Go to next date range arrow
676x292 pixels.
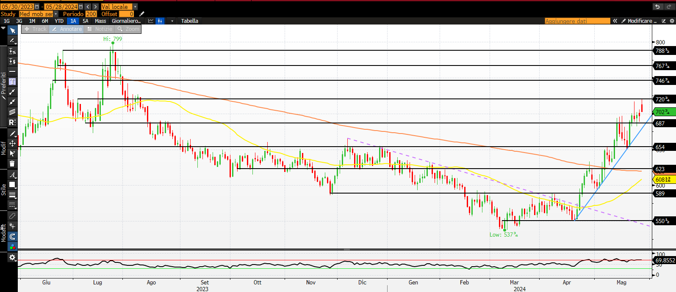(95, 7)
